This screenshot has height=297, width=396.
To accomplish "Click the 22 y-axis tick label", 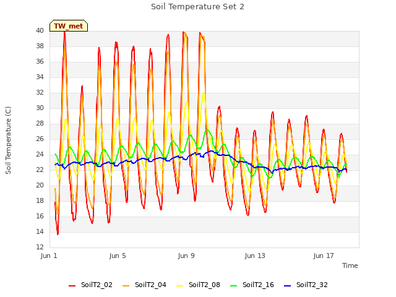I will pos(40,170).
